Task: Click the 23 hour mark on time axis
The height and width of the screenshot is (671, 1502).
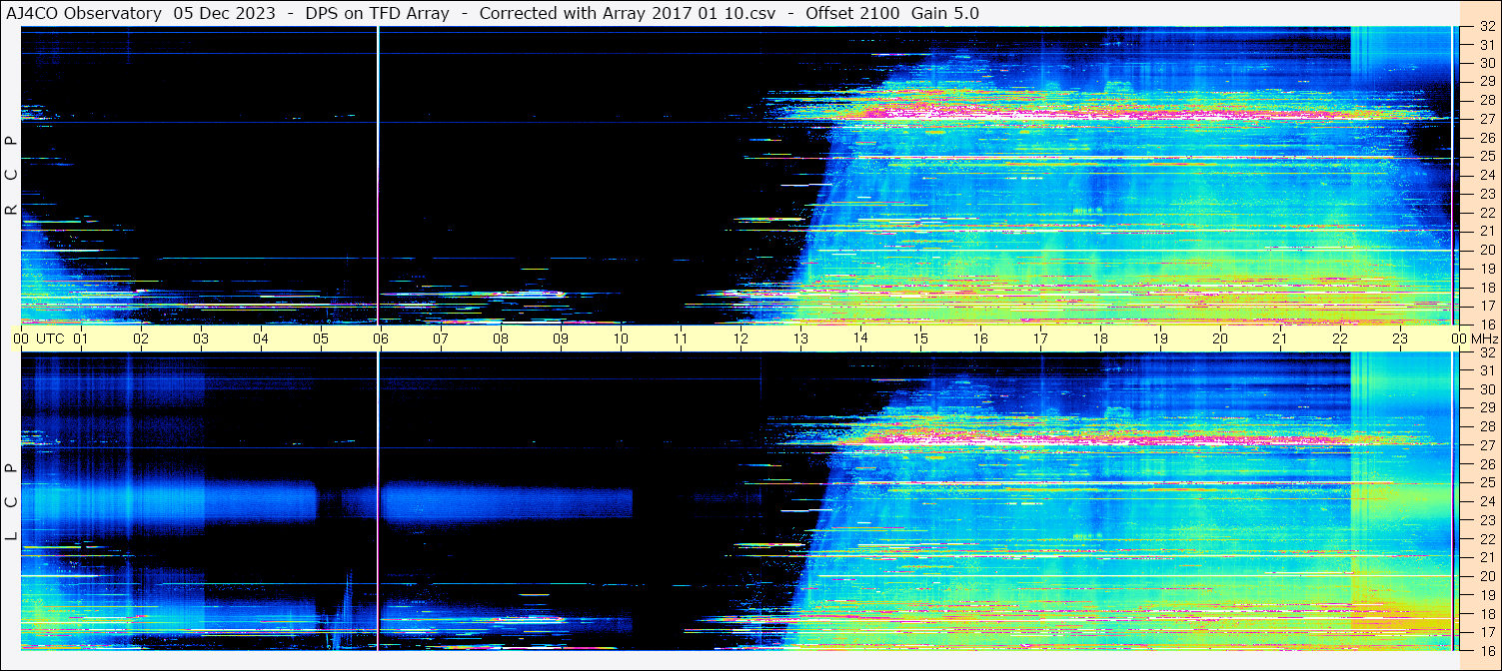Action: [x=1400, y=338]
